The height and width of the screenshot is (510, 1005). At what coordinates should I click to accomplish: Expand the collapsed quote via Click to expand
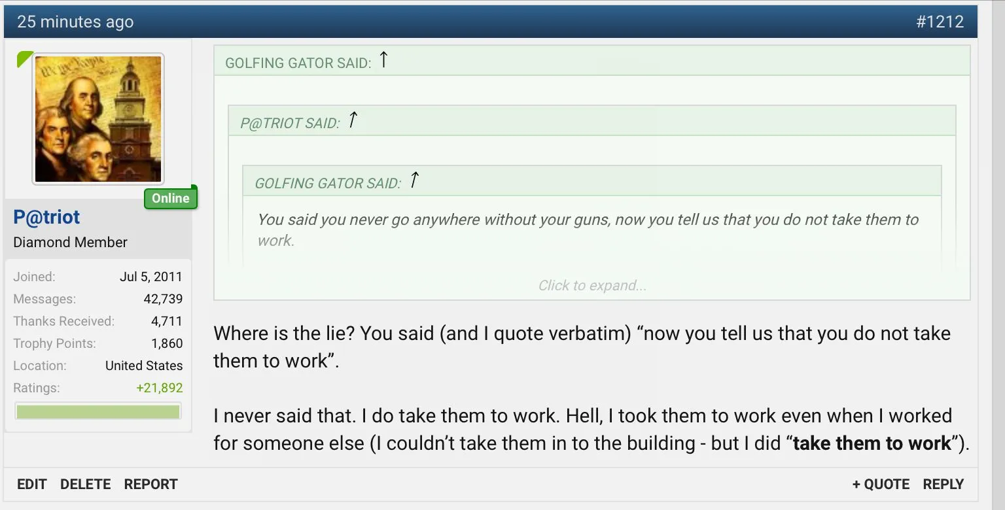(x=591, y=285)
